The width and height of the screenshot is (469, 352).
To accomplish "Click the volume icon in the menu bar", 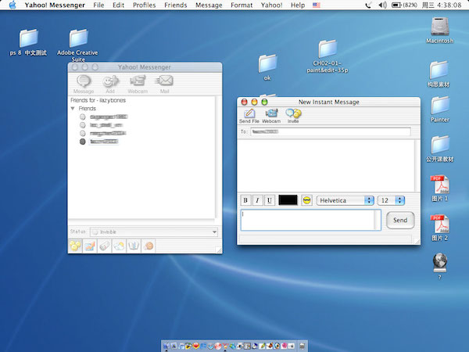I will 382,5.
